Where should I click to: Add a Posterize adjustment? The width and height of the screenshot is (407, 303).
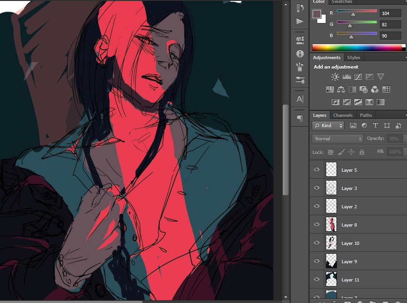(347, 102)
